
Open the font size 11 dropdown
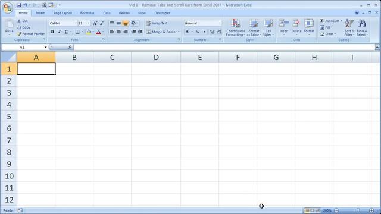(x=89, y=23)
